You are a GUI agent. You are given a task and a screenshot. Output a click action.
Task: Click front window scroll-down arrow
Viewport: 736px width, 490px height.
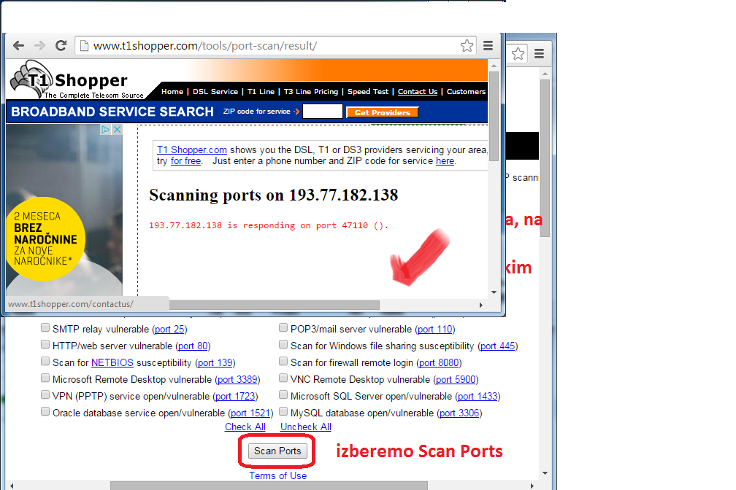point(494,292)
